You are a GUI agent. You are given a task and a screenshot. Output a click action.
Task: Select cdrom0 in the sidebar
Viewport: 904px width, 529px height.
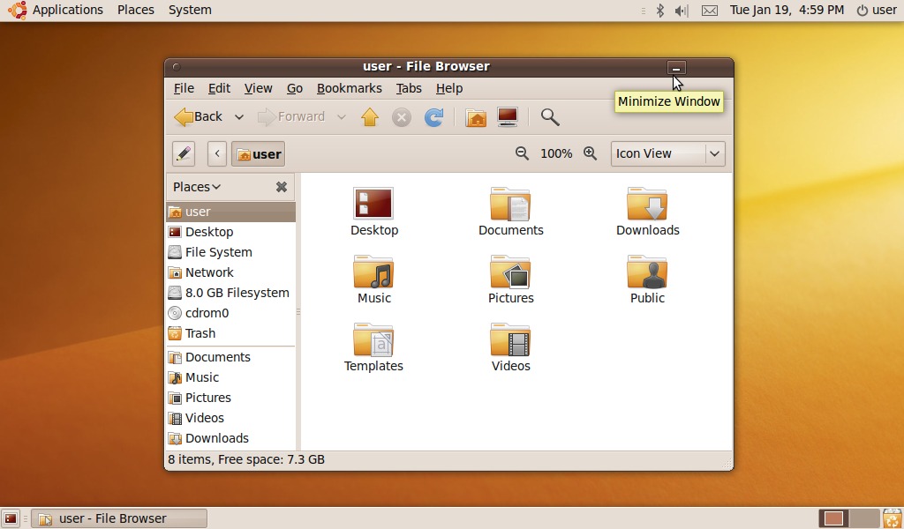(x=230, y=313)
